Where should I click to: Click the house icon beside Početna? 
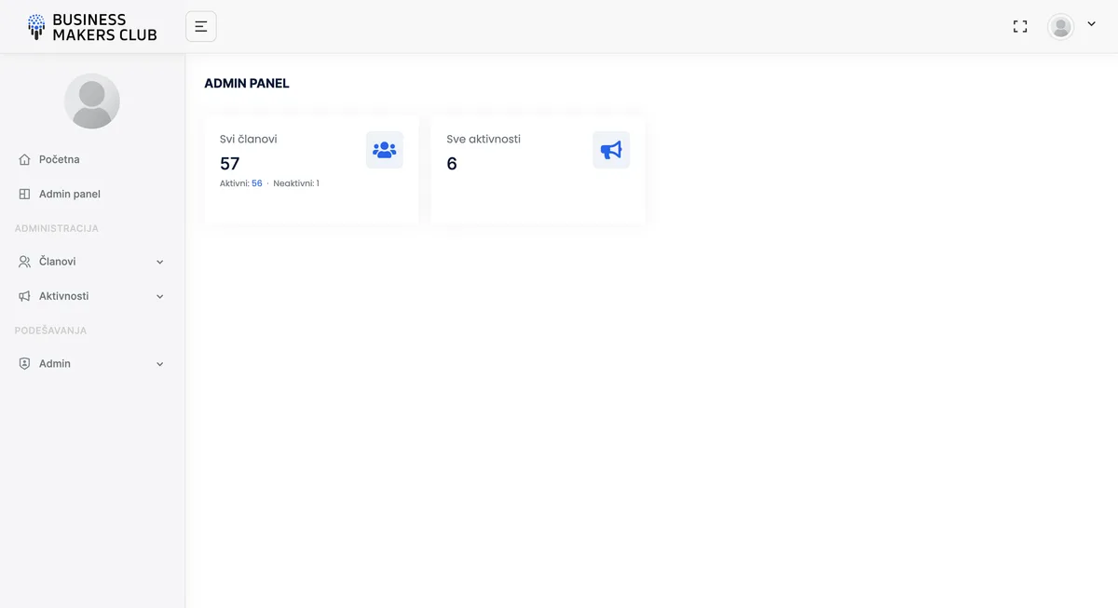25,159
